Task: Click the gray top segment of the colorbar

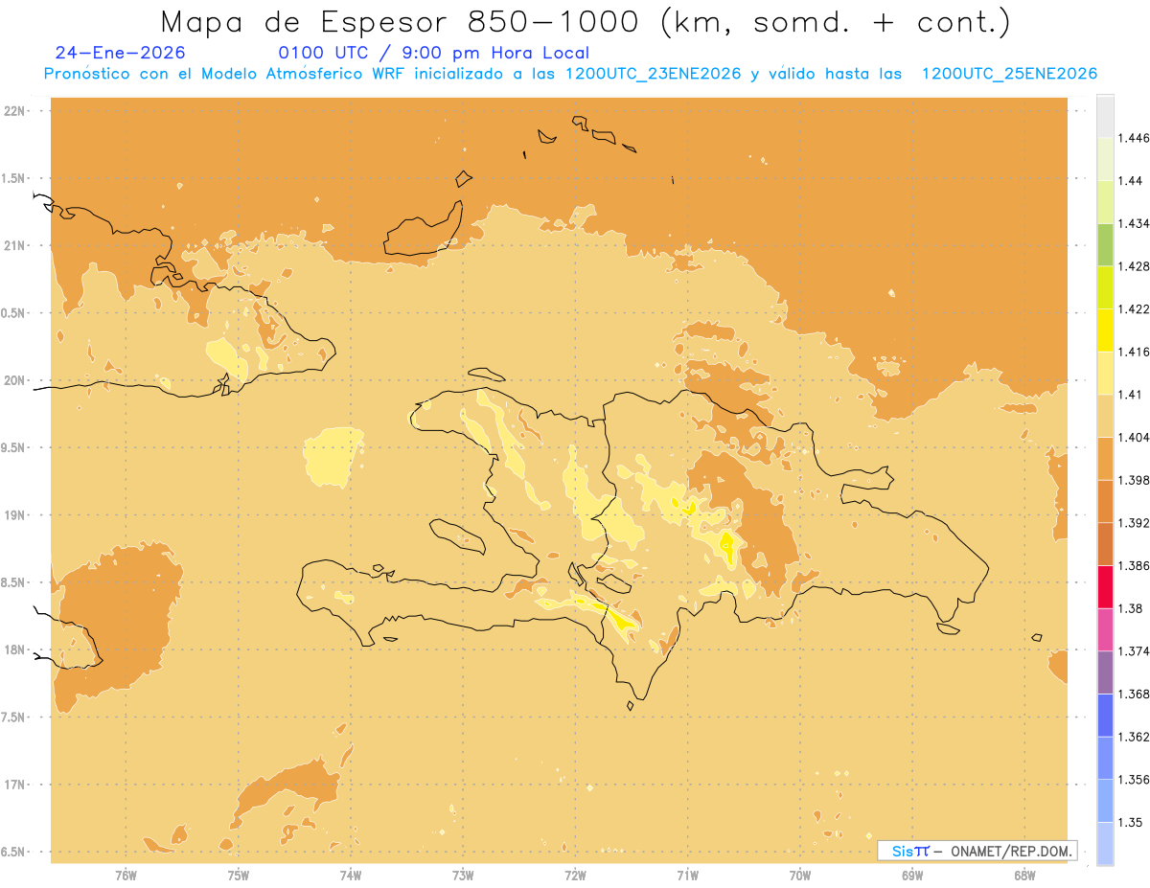Action: [1105, 116]
